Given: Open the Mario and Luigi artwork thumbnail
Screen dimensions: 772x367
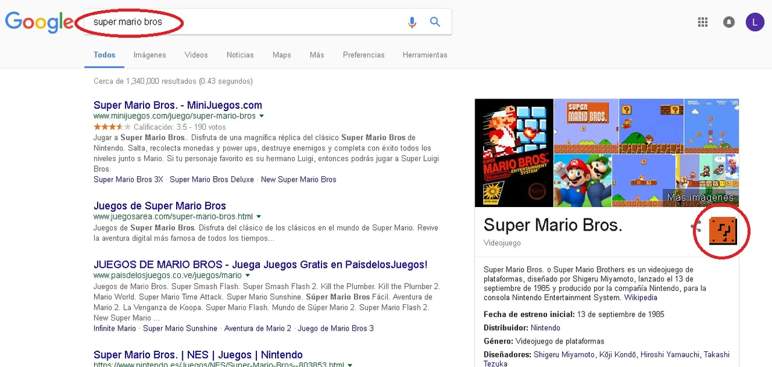Looking at the screenshot, I should click(x=583, y=180).
